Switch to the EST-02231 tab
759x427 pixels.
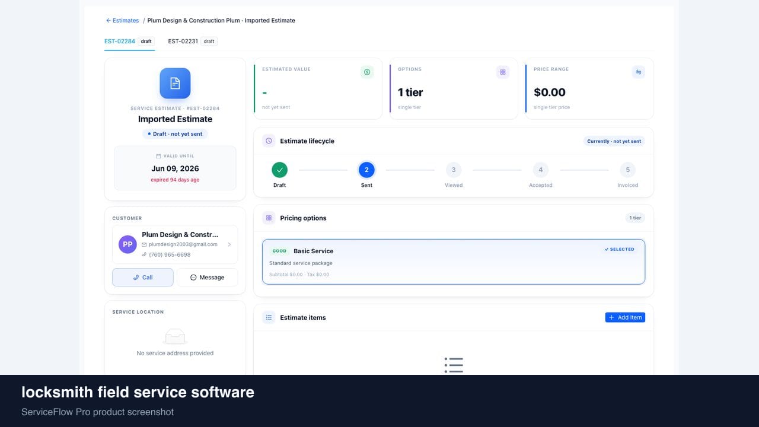coord(192,42)
